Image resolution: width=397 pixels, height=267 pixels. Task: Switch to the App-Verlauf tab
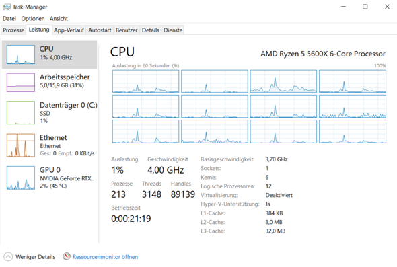tap(69, 30)
